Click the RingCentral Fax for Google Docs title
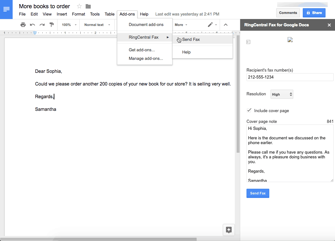This screenshot has width=335, height=241. 277,25
